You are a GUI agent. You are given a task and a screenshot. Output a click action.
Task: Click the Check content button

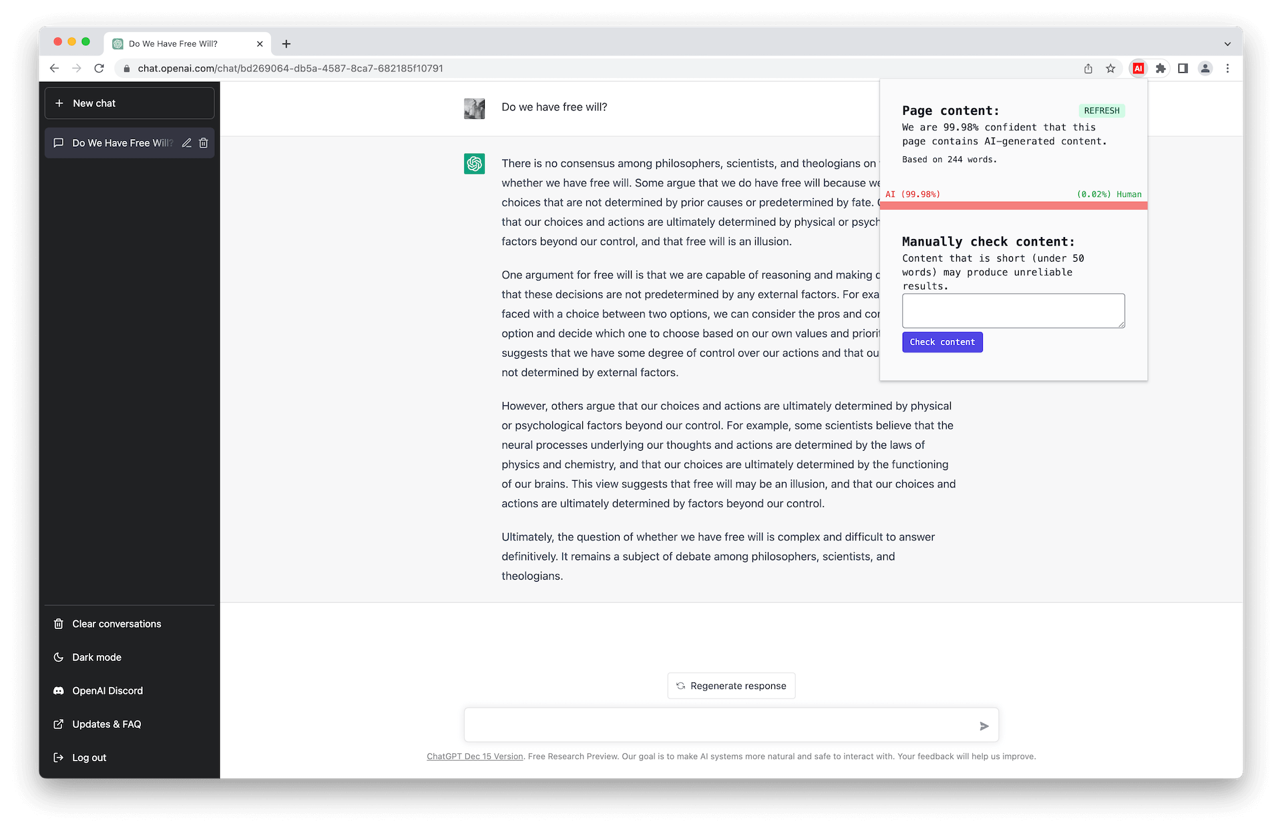coord(943,341)
